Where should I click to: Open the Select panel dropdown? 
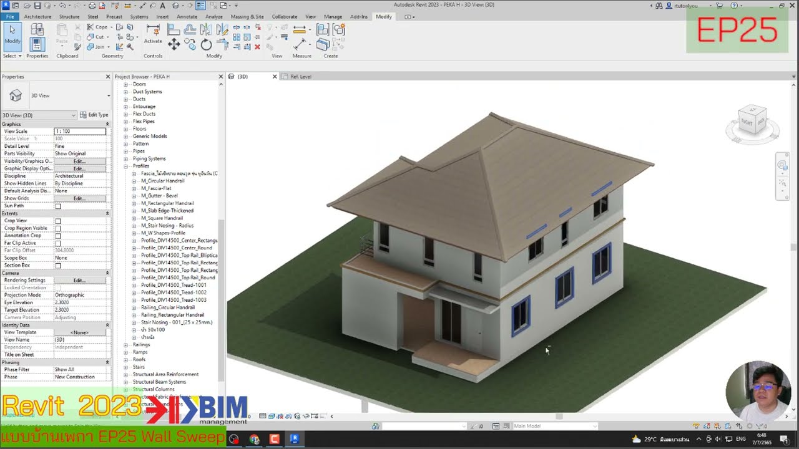point(12,56)
